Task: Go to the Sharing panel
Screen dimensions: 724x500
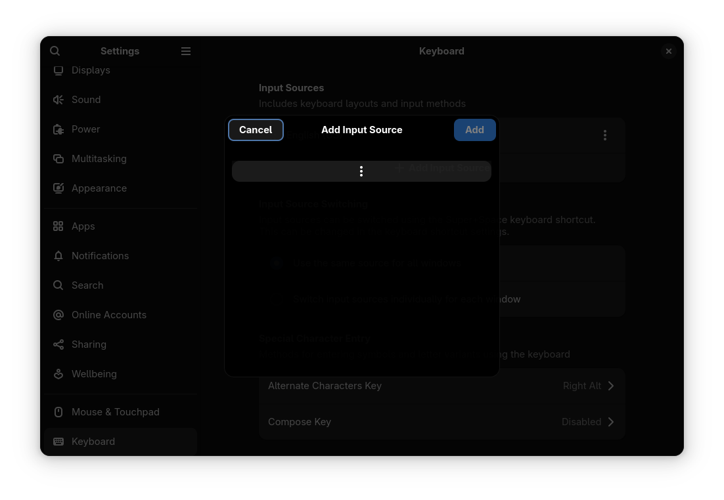Action: 120,344
